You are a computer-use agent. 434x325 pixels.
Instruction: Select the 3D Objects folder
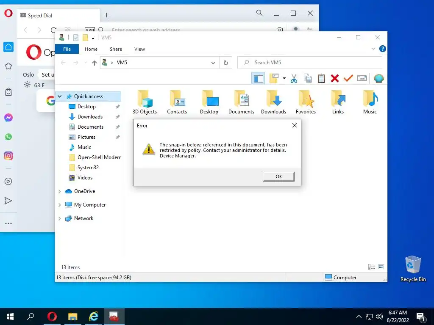[x=145, y=102]
